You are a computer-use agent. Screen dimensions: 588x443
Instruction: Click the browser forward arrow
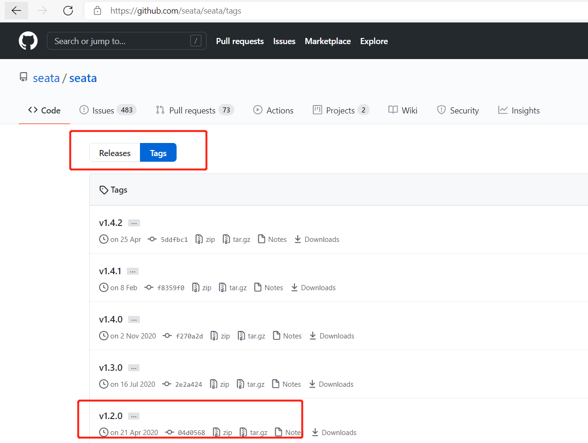[x=42, y=10]
